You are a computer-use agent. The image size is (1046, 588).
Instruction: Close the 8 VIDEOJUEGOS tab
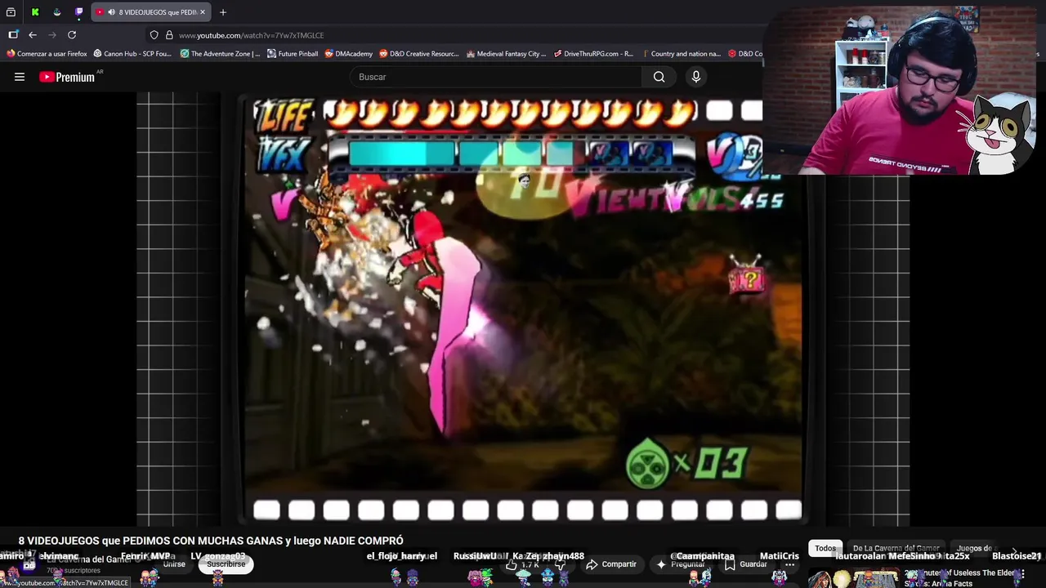click(203, 12)
